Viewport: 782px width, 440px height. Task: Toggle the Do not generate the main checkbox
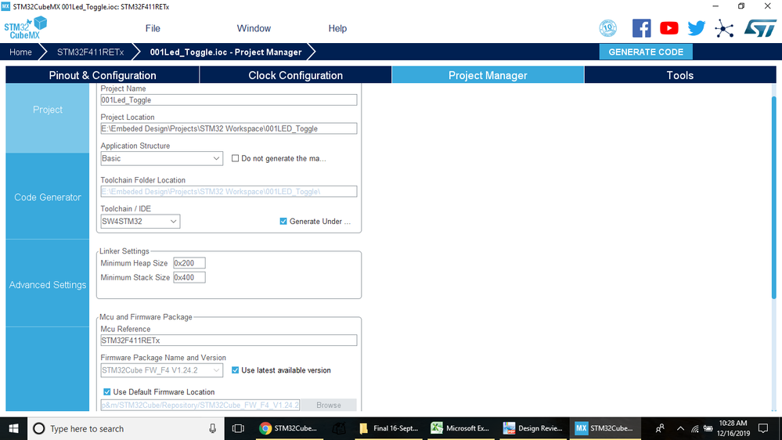coord(236,158)
